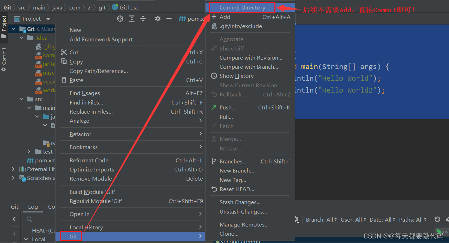Open the Git log settings gear icon

tap(297, 219)
